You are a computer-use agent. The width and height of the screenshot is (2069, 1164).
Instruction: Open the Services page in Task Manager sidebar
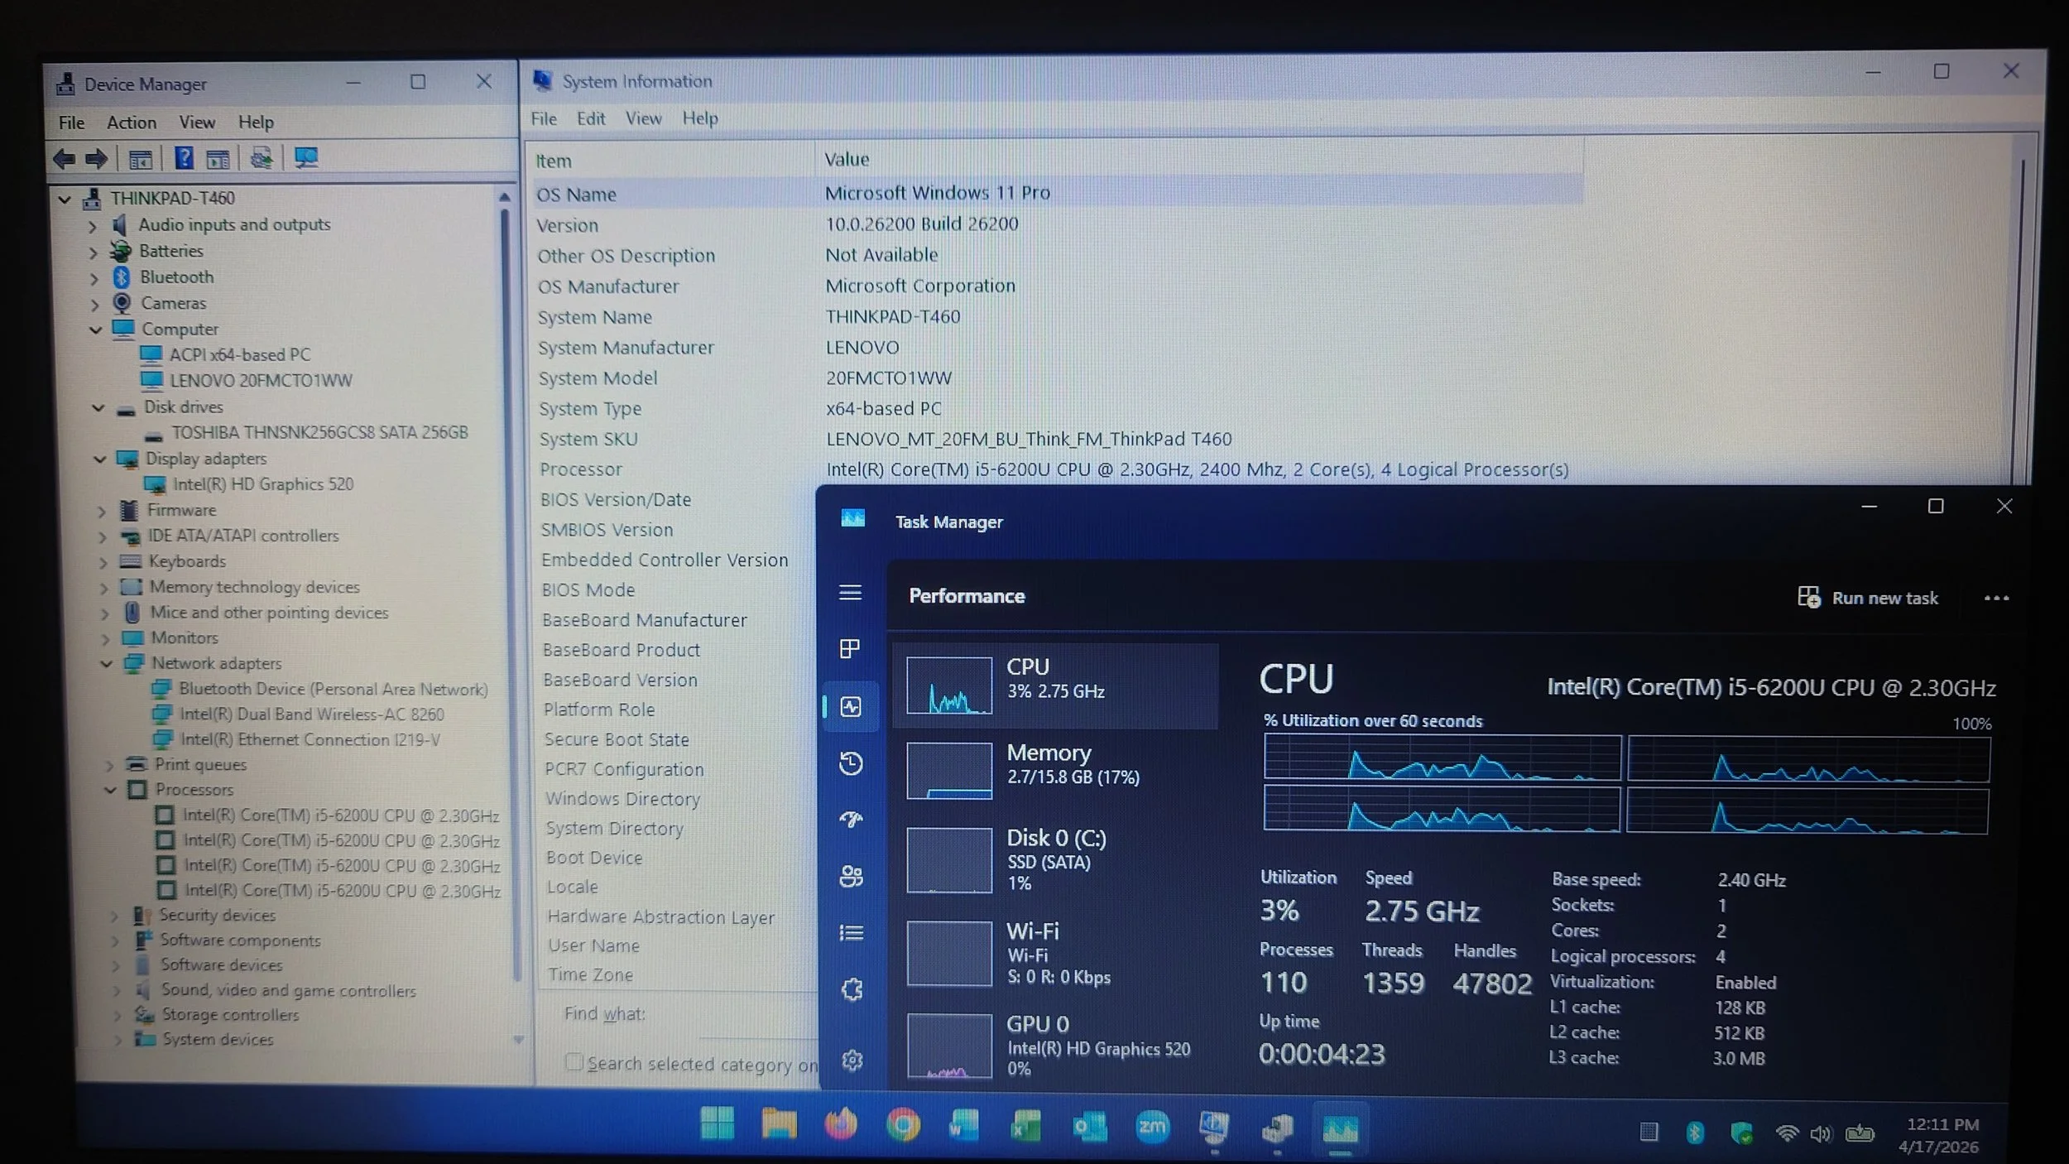[852, 989]
